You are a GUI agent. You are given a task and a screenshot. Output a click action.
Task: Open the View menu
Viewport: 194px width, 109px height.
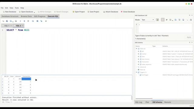[x=12, y=8]
